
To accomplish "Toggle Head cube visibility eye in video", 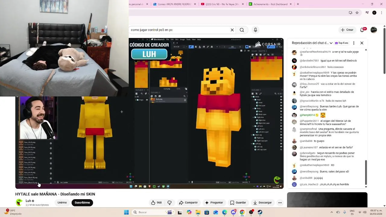I will 281,102.
